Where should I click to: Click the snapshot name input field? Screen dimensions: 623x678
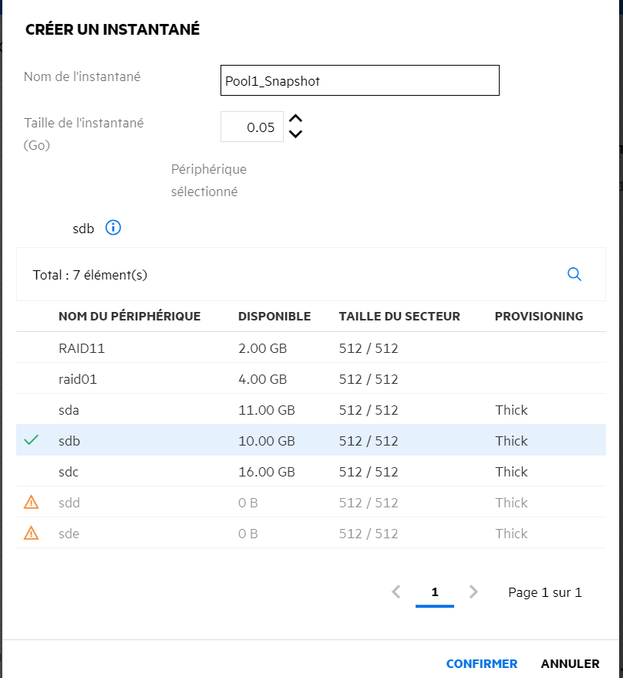[359, 80]
